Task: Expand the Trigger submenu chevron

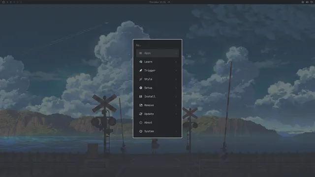Action: click(176, 70)
